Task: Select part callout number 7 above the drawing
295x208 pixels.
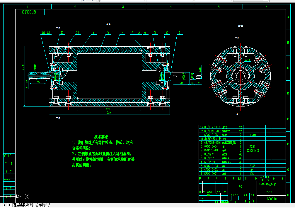Action: [x=122, y=32]
